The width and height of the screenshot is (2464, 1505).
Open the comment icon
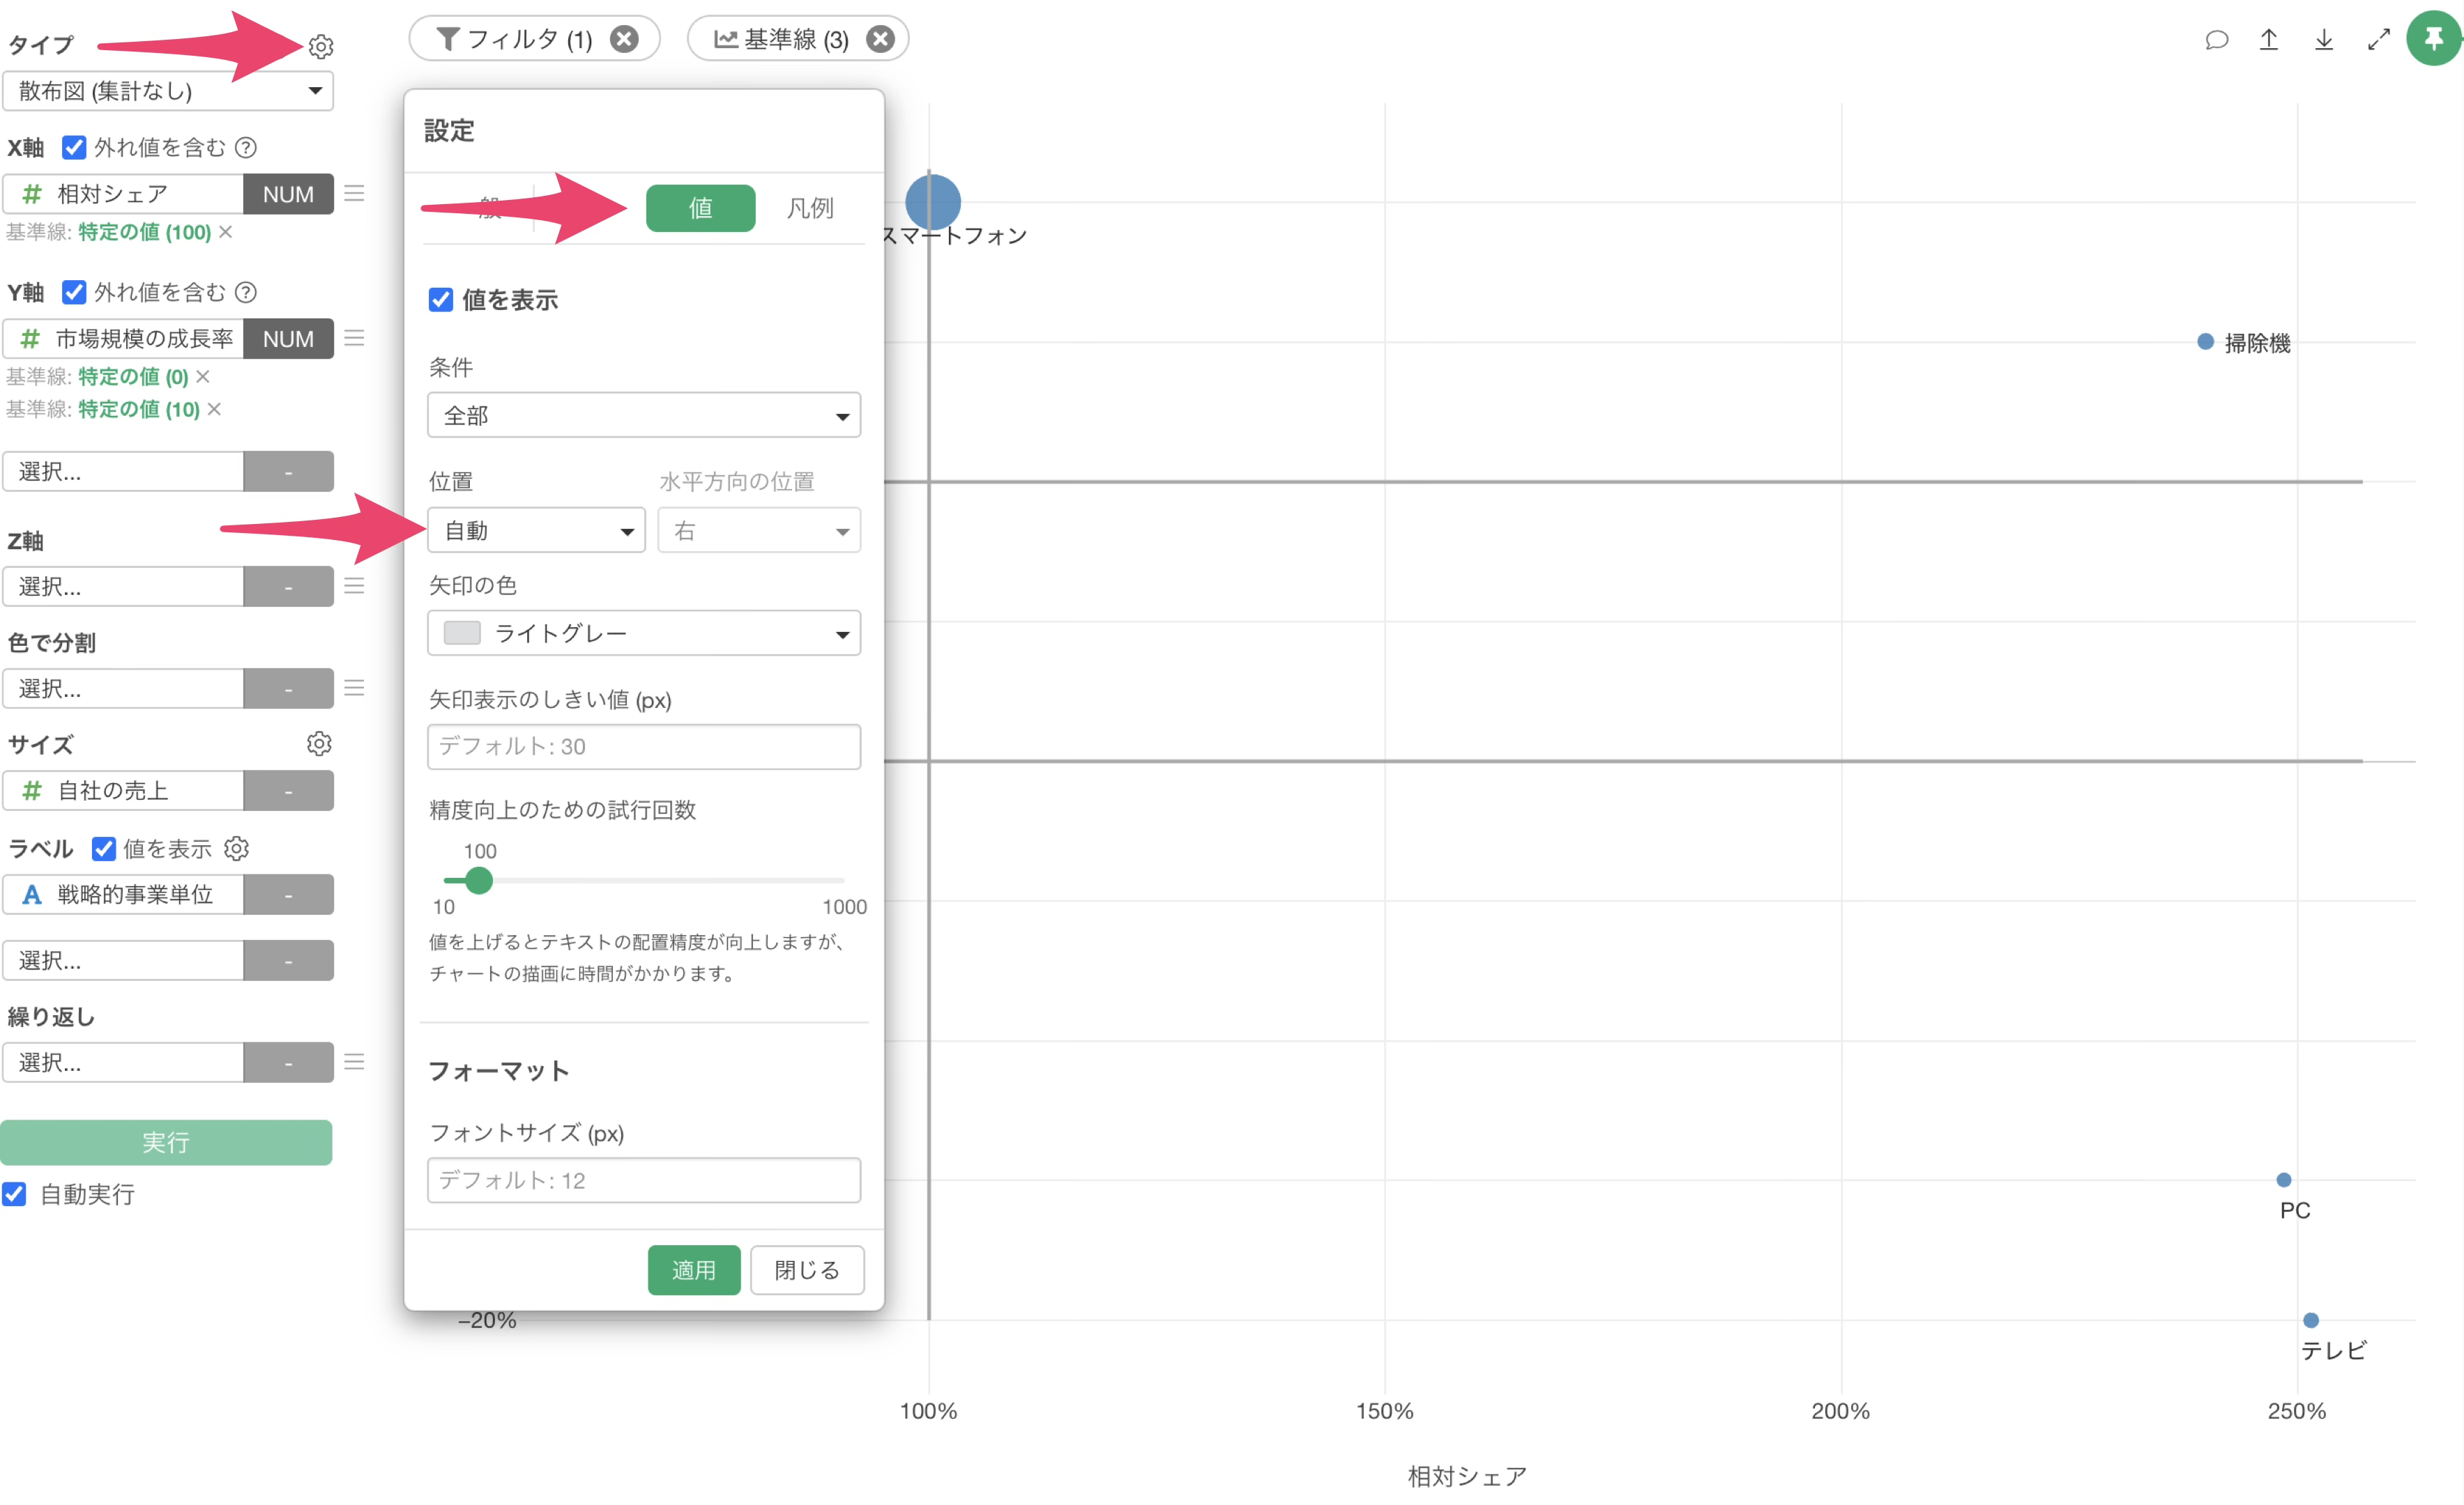[2216, 39]
